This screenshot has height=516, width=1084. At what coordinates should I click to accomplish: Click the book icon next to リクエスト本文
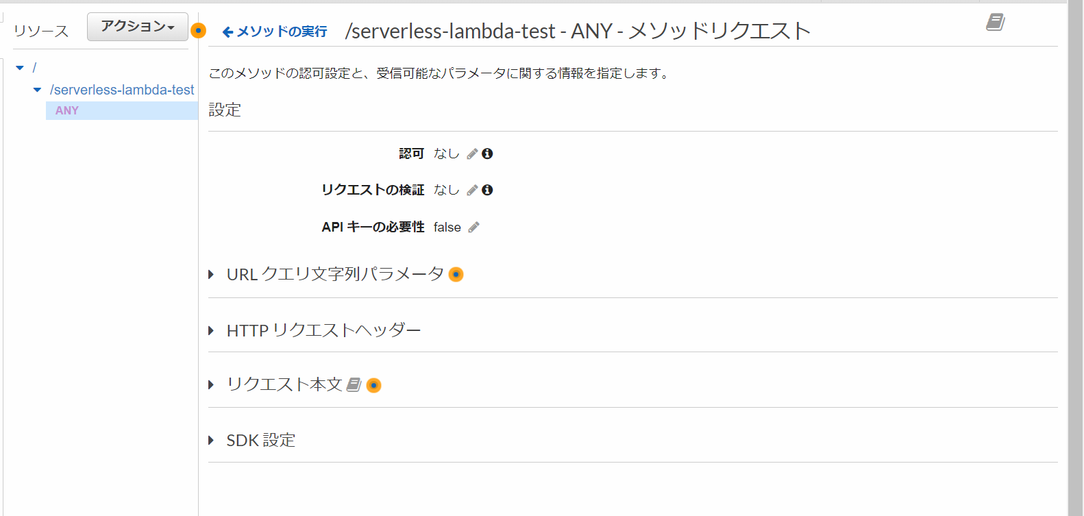pos(354,384)
